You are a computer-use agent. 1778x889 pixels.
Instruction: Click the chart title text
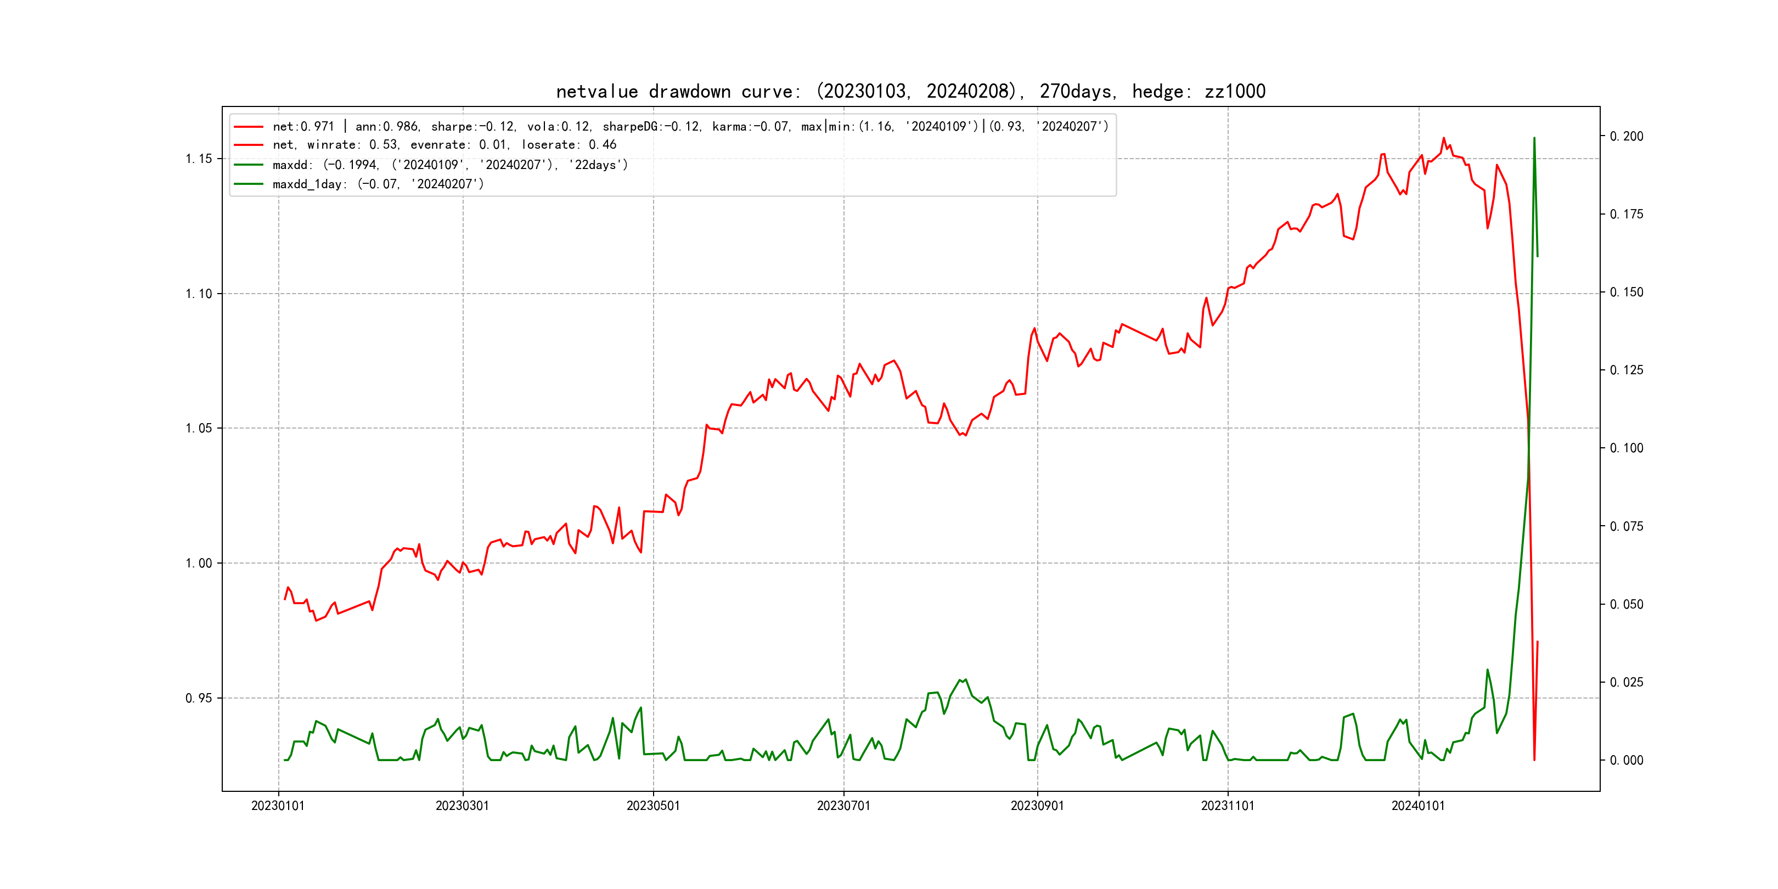click(x=910, y=91)
